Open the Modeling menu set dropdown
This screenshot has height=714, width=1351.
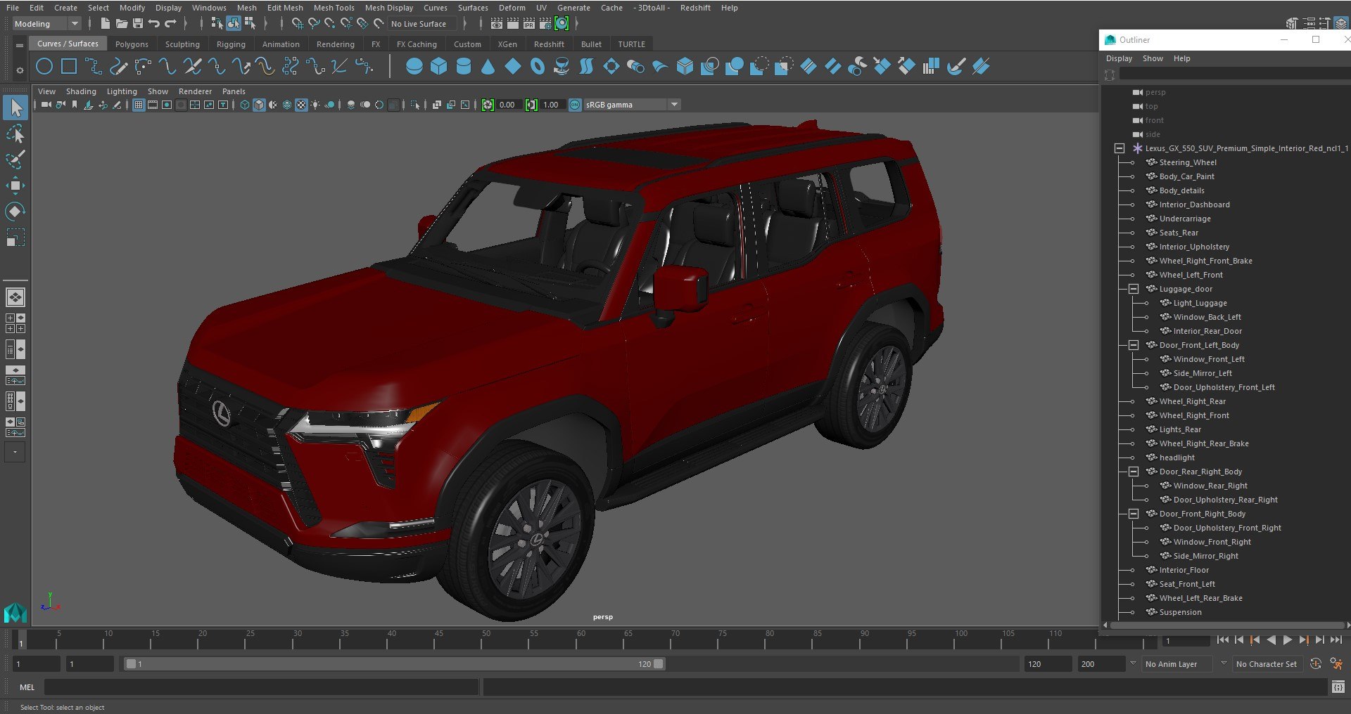click(x=46, y=24)
